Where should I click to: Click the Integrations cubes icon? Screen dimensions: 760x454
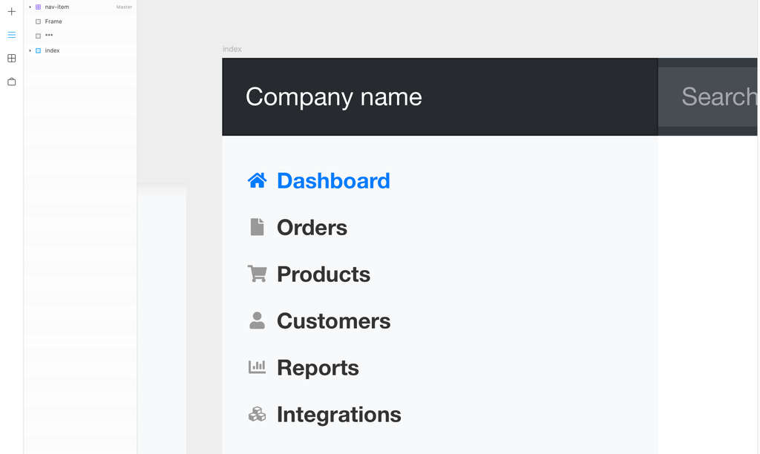click(x=257, y=414)
